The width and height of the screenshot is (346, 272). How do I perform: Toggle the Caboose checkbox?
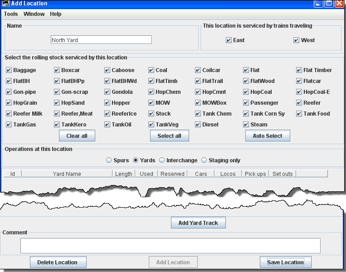pyautogui.click(x=107, y=70)
